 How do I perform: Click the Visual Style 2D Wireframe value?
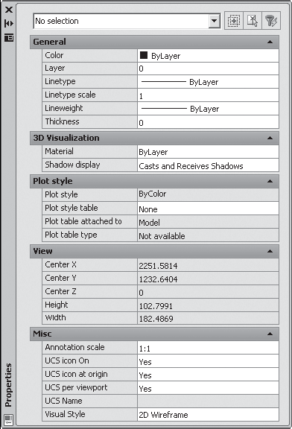coord(208,415)
